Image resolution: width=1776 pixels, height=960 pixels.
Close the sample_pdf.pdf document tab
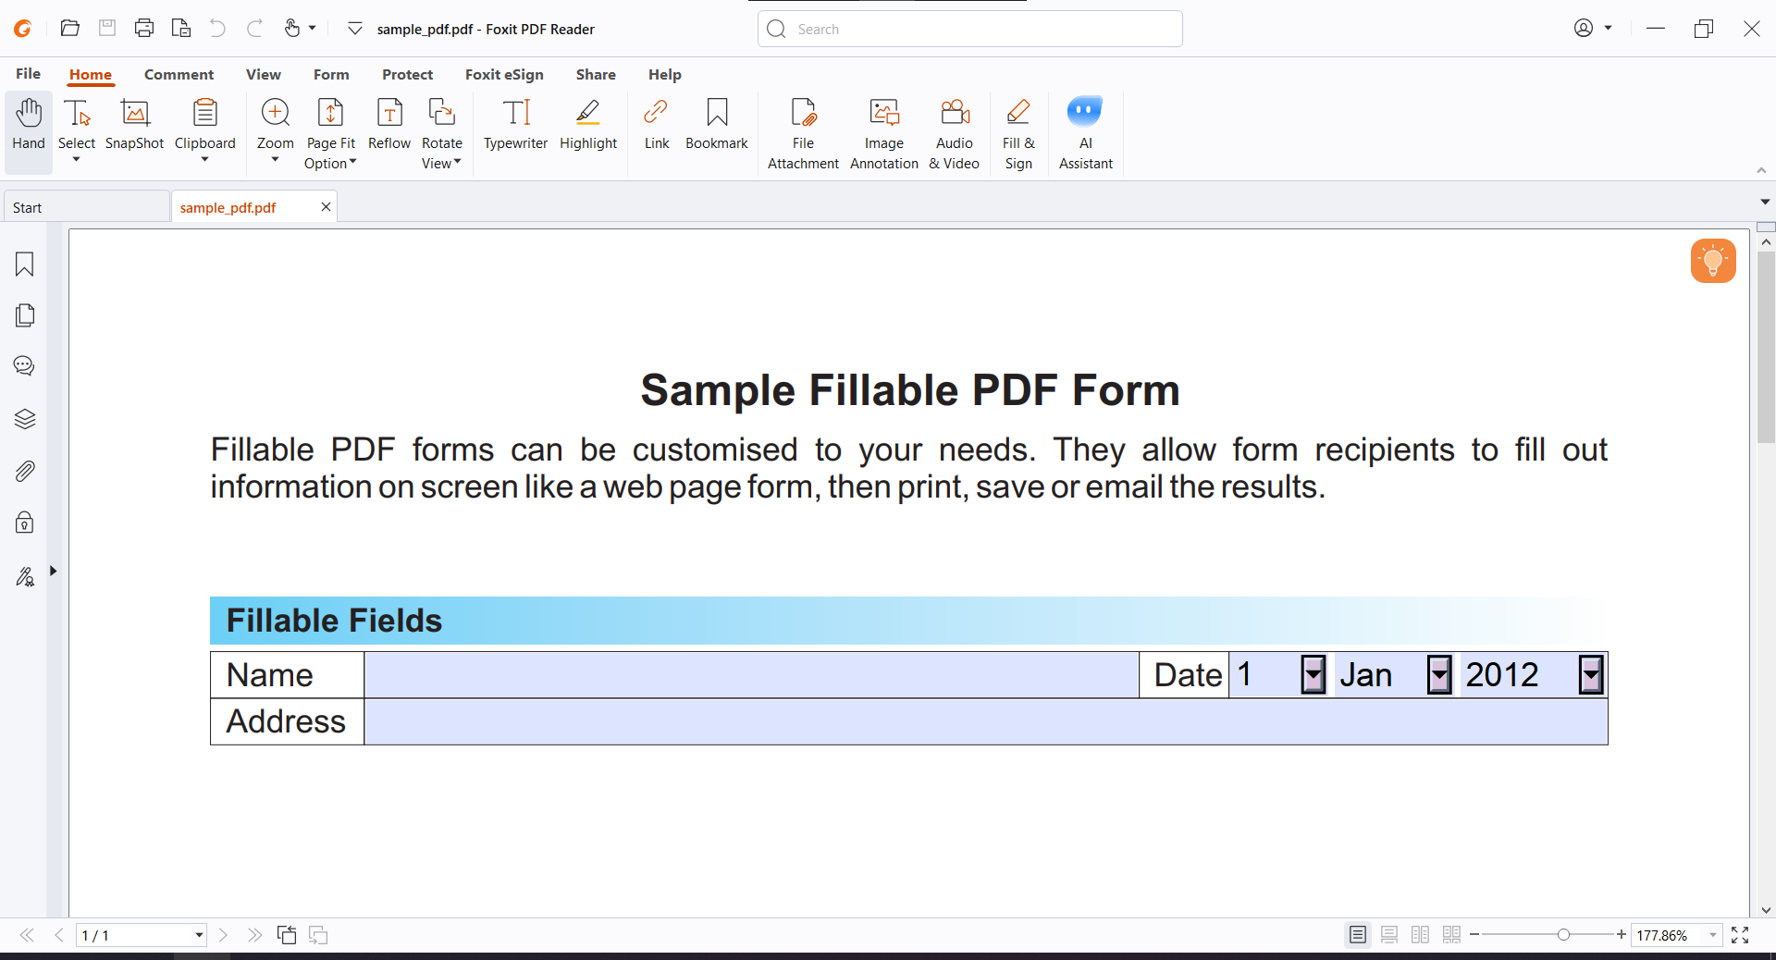(x=325, y=207)
